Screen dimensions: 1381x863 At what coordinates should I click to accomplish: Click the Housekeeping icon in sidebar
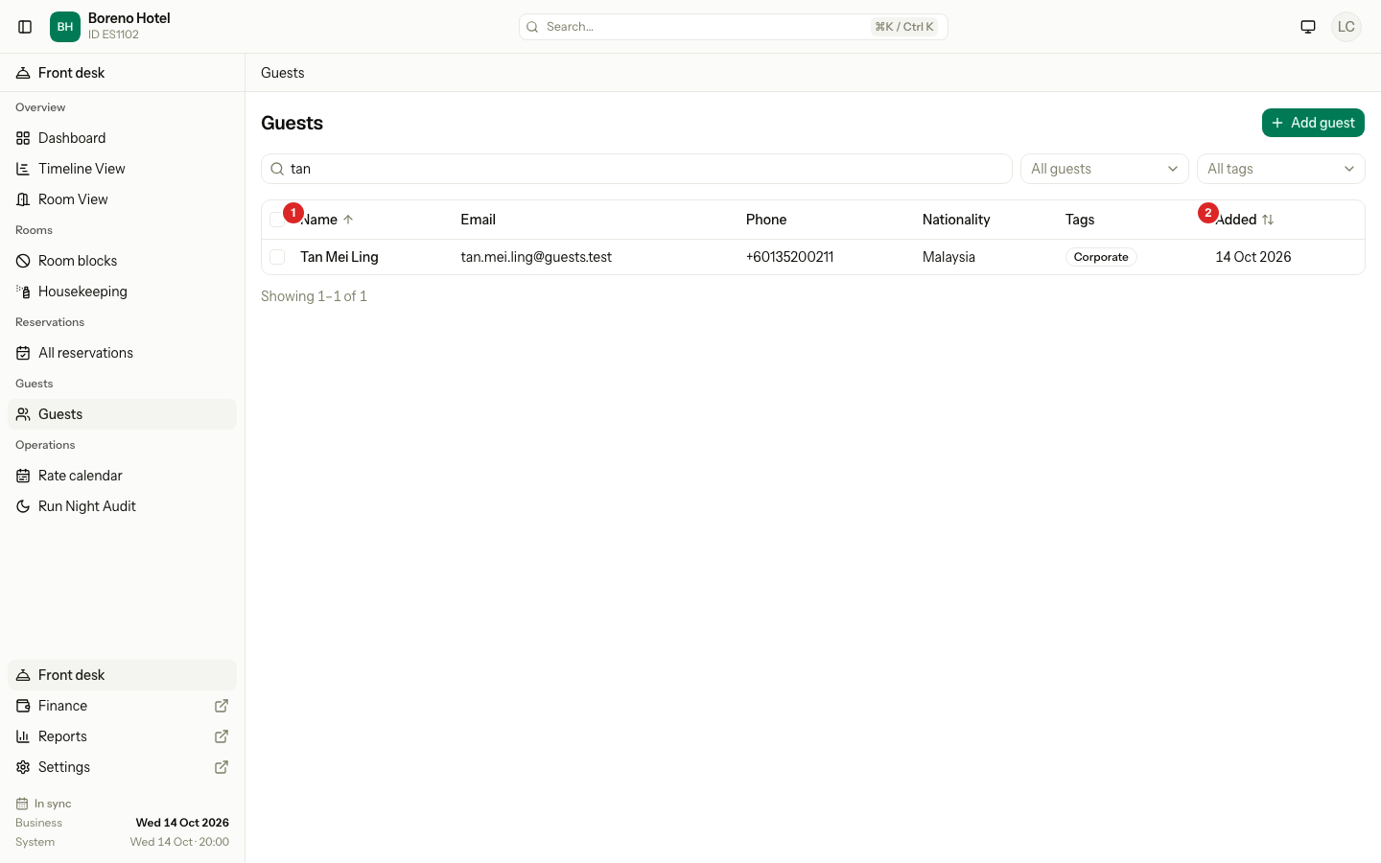(x=23, y=292)
